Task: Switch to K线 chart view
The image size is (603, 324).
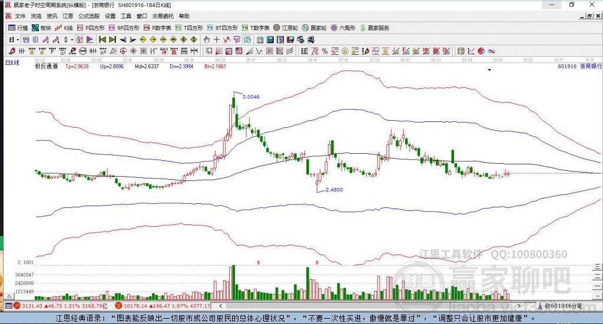Action: coord(64,28)
